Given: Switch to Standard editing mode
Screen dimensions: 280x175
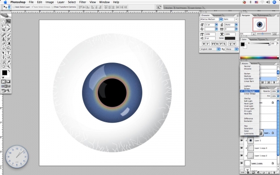Looking at the screenshot, I should pos(3,82).
